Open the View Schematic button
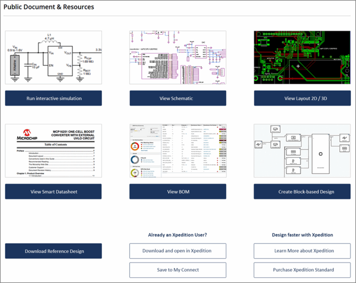 point(178,98)
